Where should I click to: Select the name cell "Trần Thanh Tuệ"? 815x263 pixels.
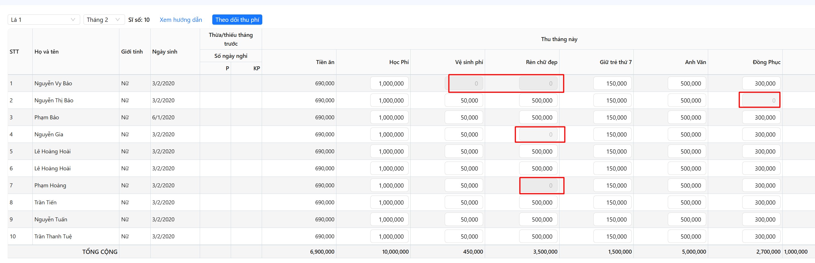click(x=53, y=237)
